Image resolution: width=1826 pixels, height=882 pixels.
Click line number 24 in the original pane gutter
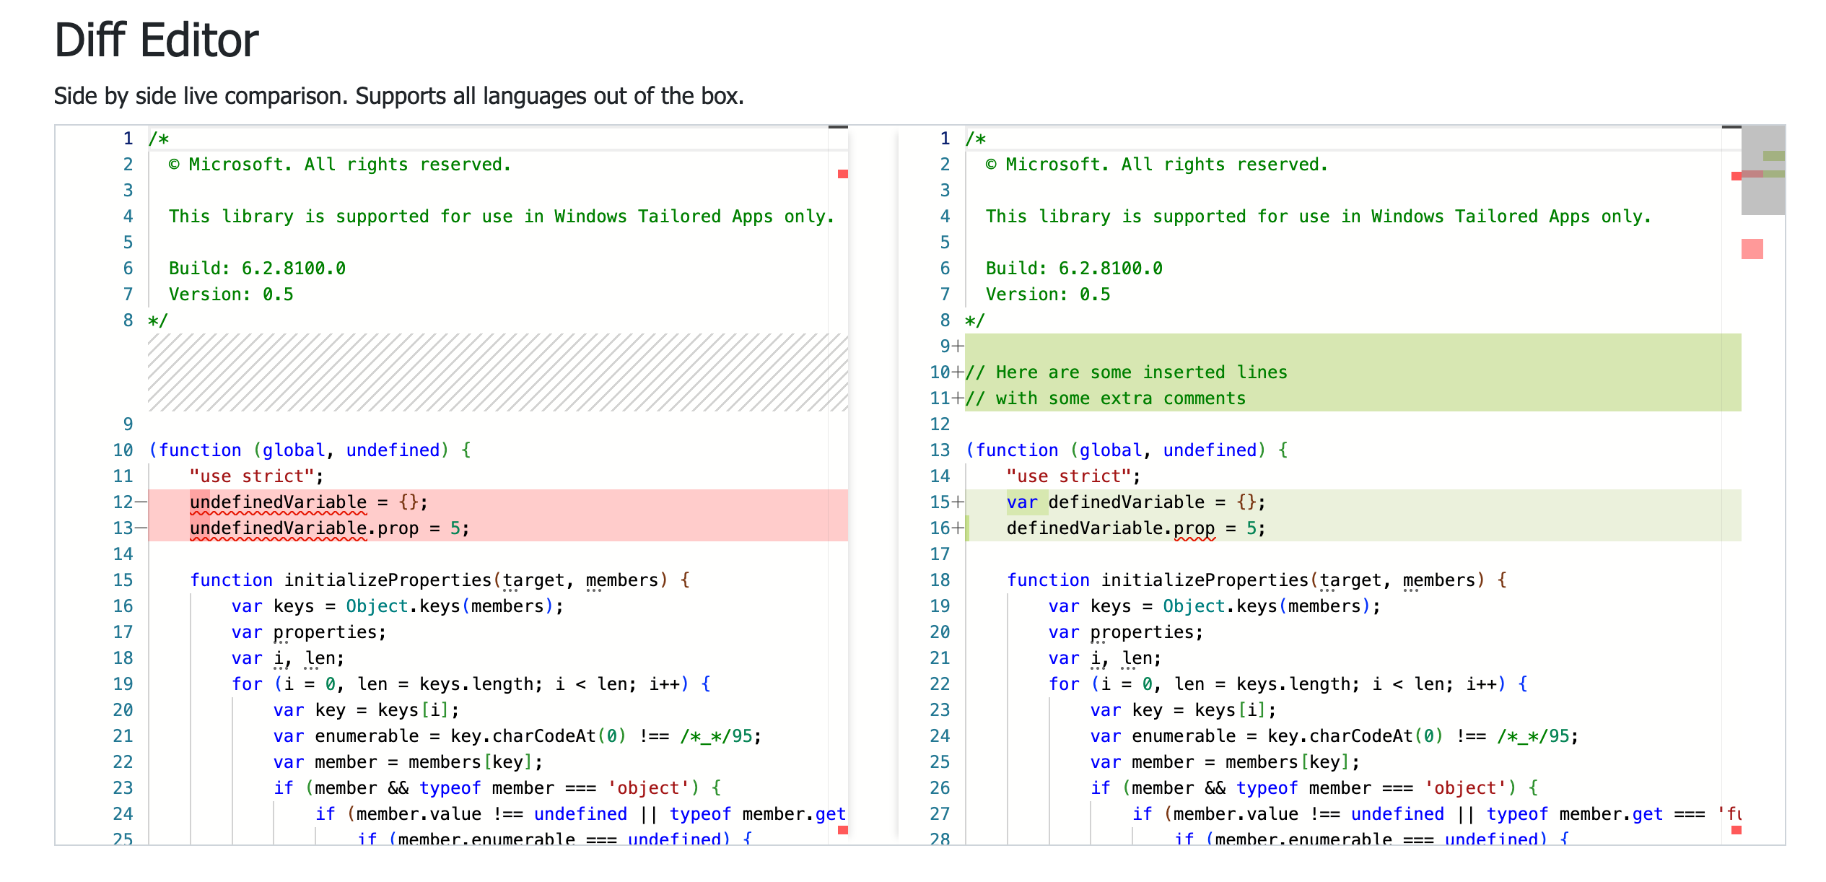123,813
